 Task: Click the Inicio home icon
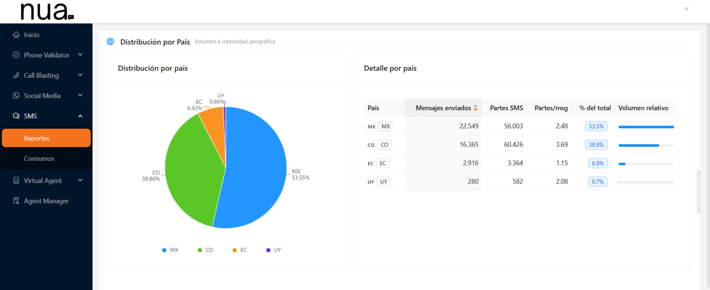[16, 35]
